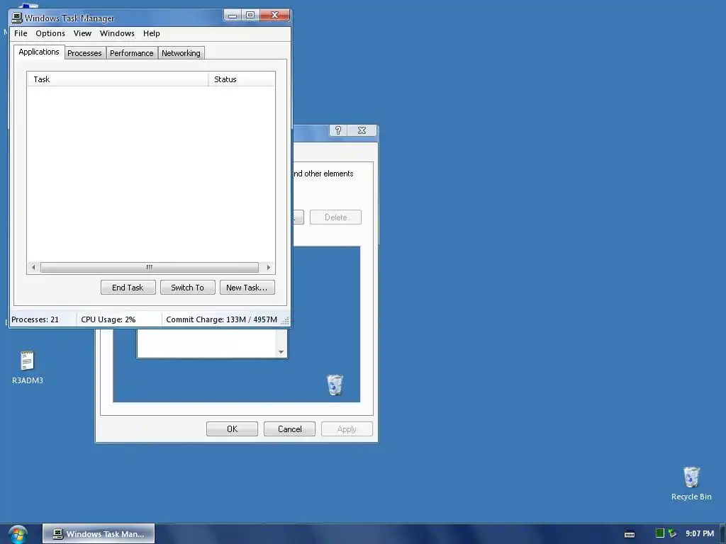726x544 pixels.
Task: Click the End Task button
Action: click(128, 288)
